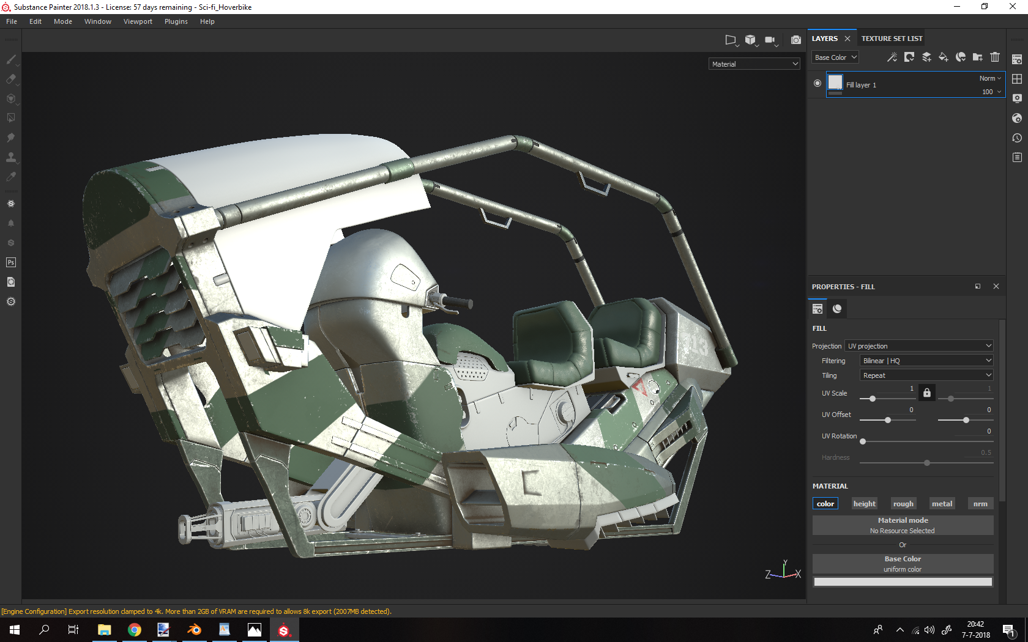The image size is (1028, 642).
Task: Select the Material picker eyedropper tool
Action: coord(11,177)
